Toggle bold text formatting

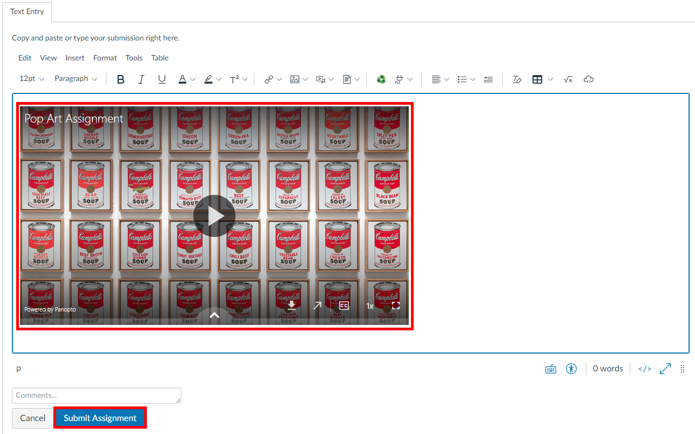click(x=120, y=79)
